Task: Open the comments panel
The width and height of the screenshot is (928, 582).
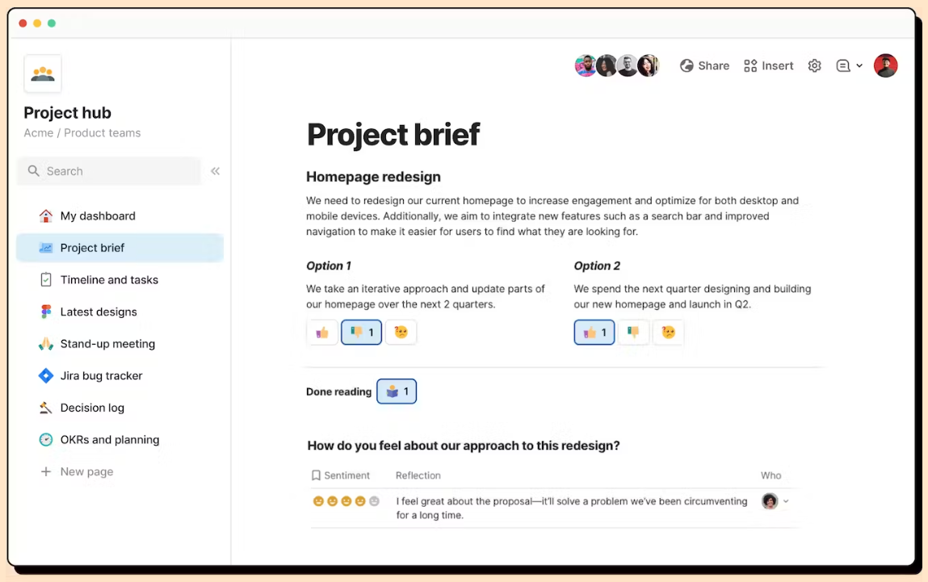Action: click(x=843, y=65)
